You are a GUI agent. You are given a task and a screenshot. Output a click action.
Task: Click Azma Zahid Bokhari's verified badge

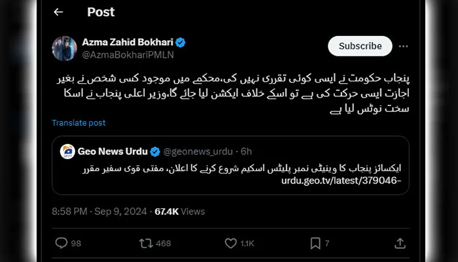181,42
